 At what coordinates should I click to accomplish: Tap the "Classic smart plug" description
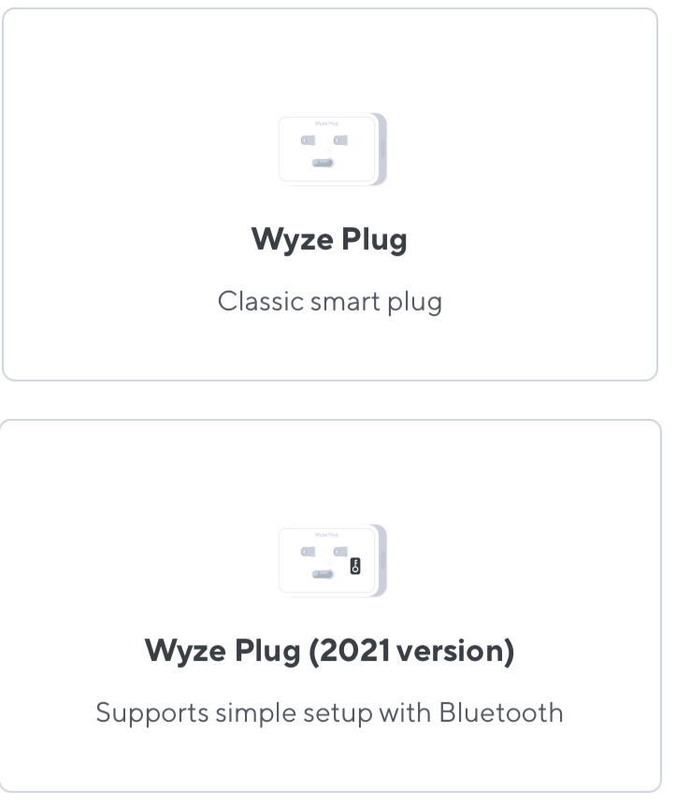coord(329,301)
